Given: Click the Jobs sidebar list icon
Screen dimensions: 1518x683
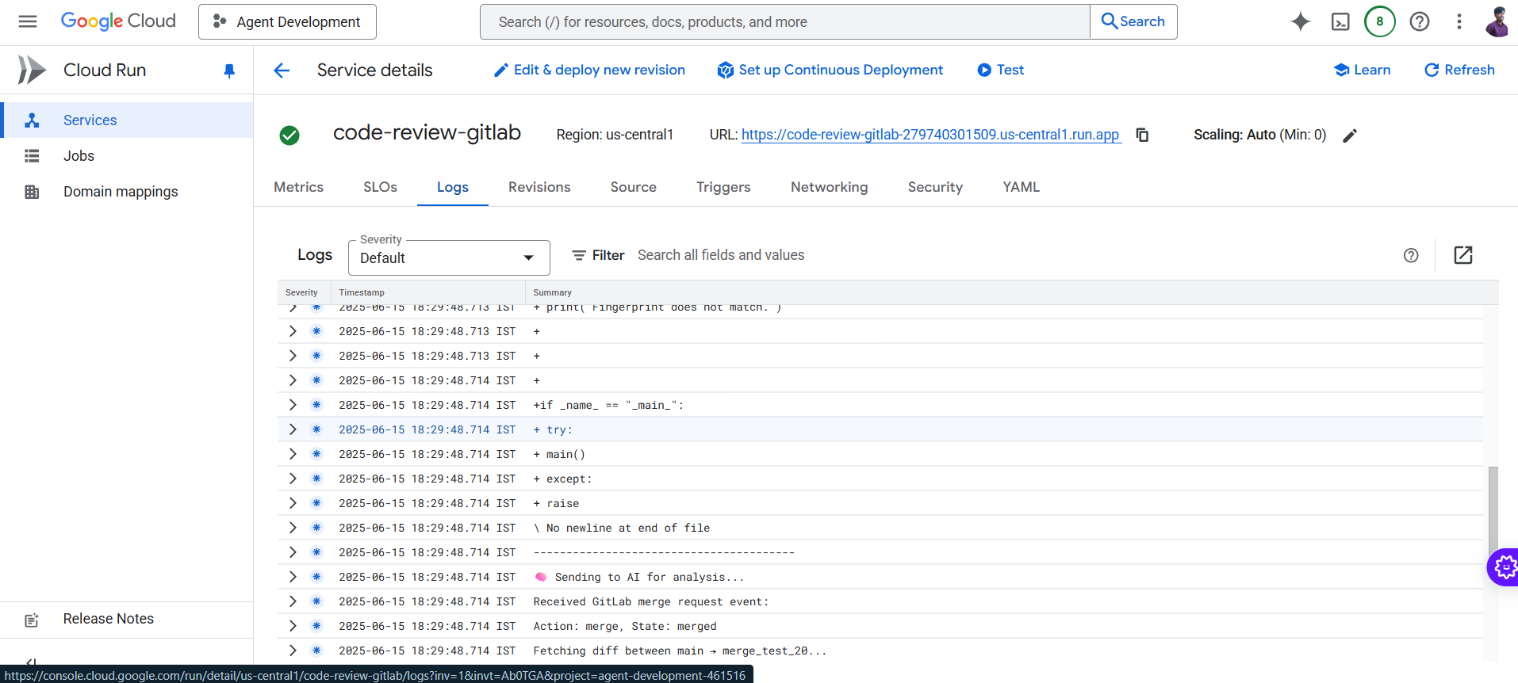Looking at the screenshot, I should (x=32, y=156).
